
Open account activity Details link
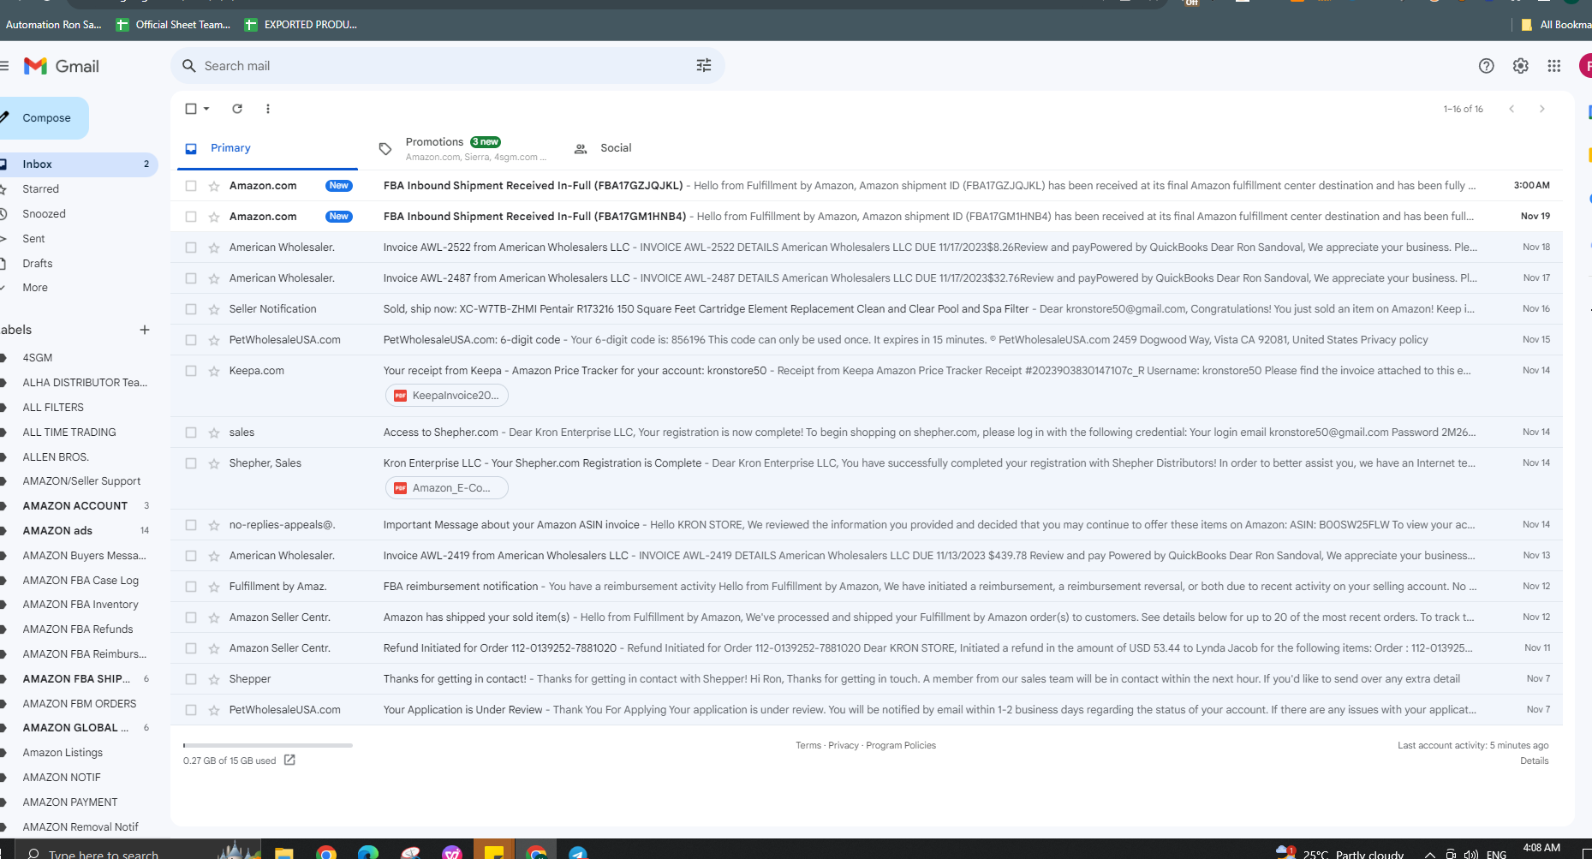(1535, 761)
